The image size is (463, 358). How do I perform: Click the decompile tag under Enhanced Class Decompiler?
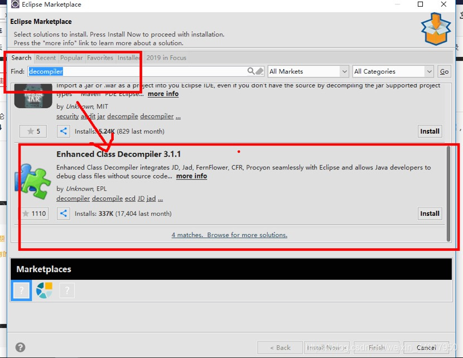(108, 199)
